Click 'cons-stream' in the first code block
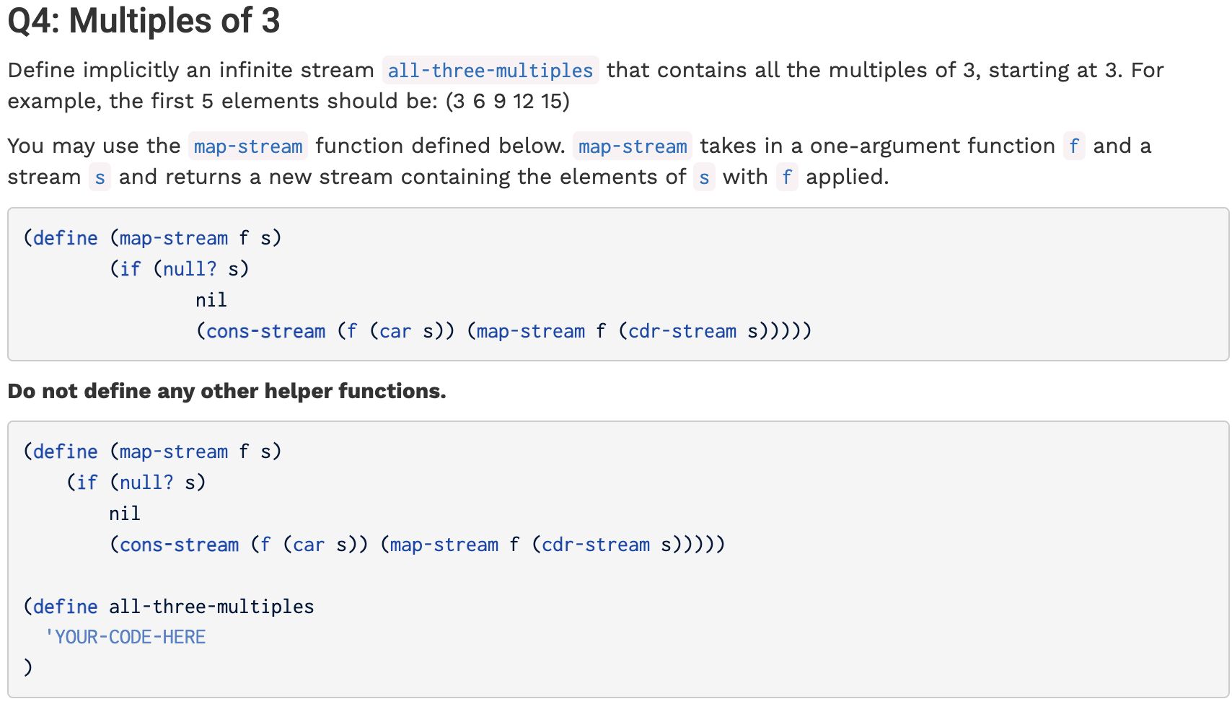1232x704 pixels. pos(265,331)
